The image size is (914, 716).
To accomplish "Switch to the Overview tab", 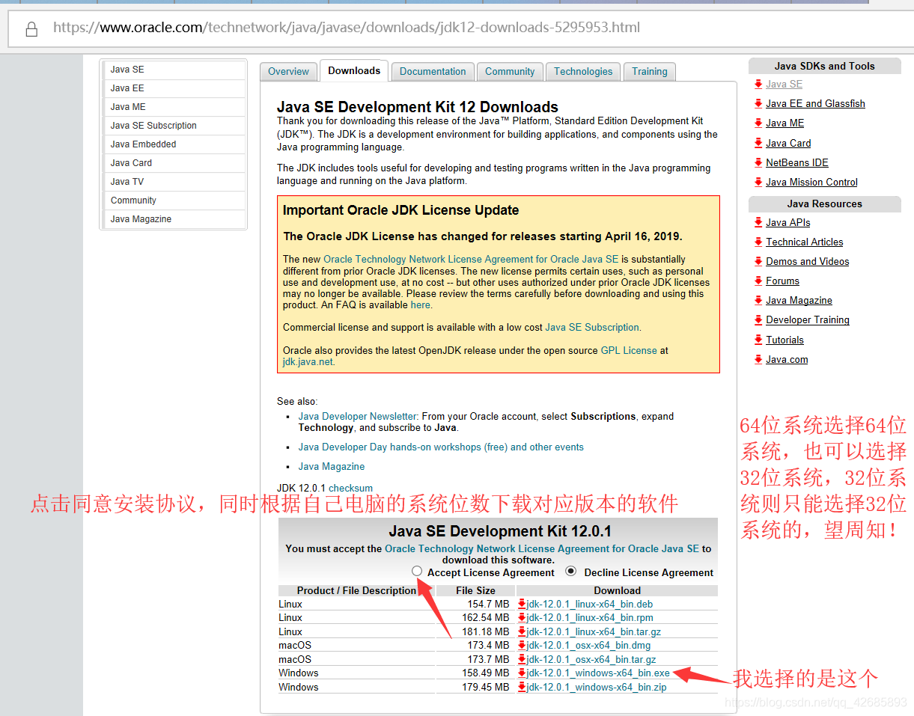I will [x=288, y=72].
